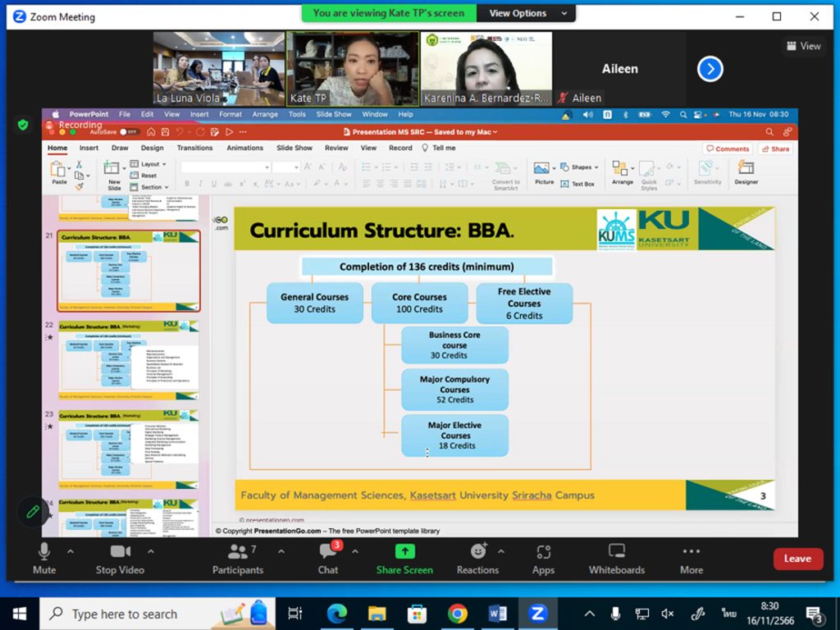Click the Windows search box

point(157,614)
